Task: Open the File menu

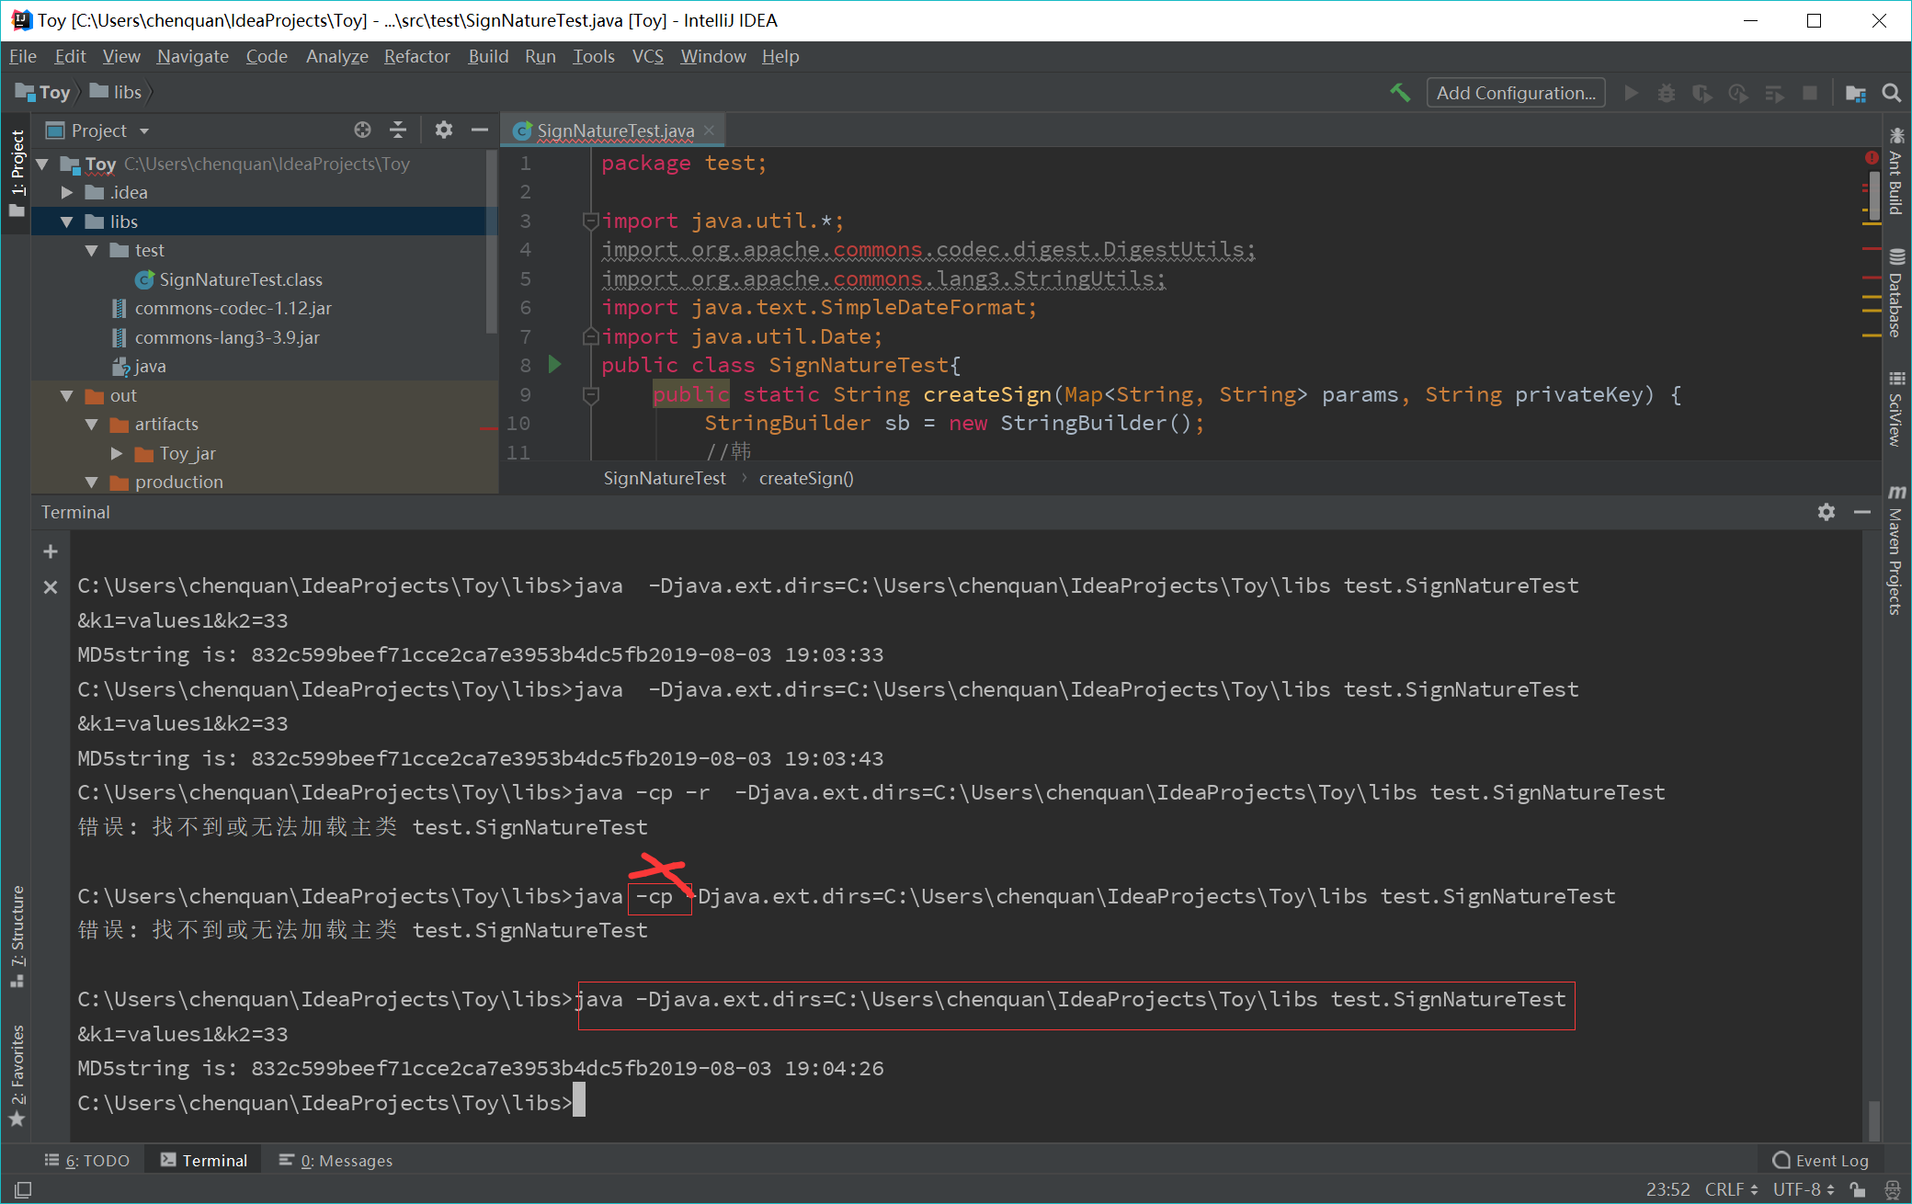Action: 23,56
